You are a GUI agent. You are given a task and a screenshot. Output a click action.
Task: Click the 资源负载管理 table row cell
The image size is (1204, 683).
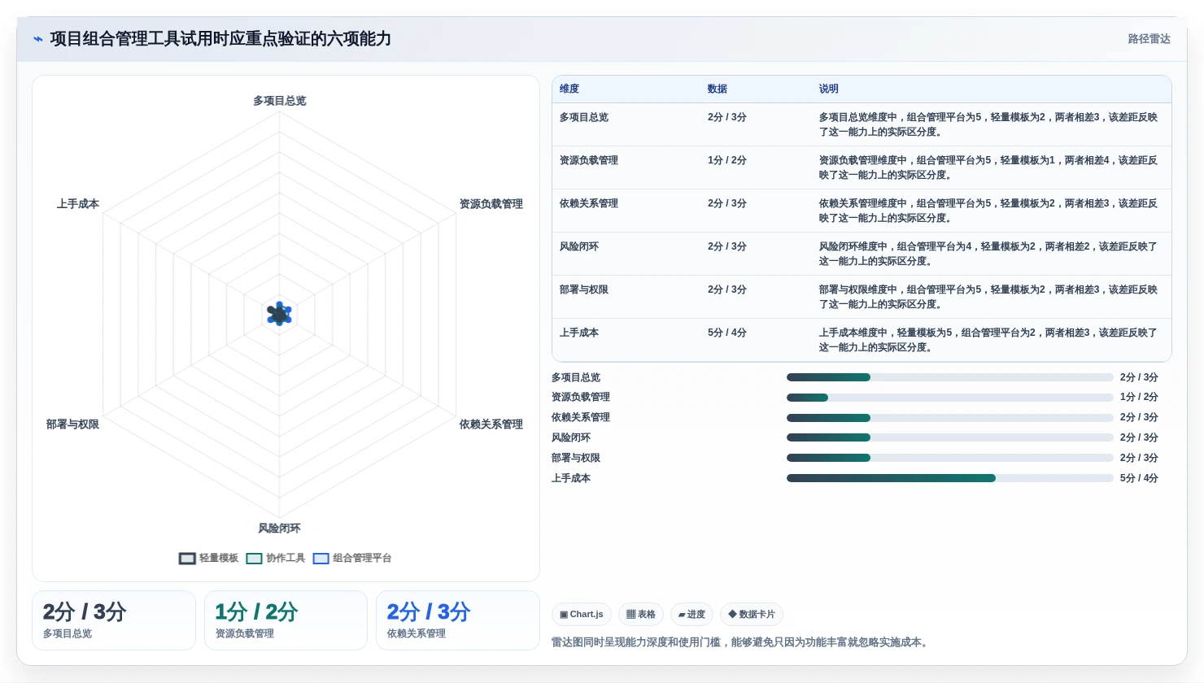[589, 160]
